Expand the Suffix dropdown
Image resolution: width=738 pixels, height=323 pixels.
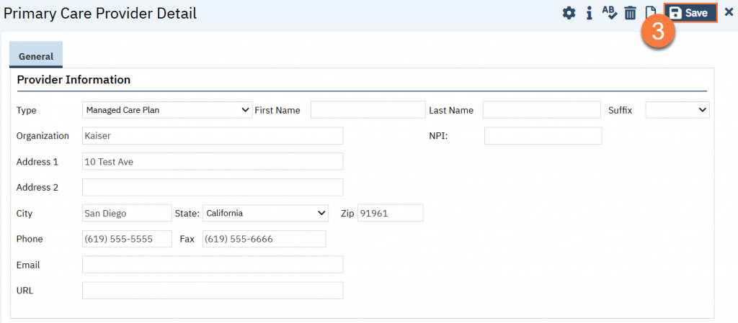(677, 110)
